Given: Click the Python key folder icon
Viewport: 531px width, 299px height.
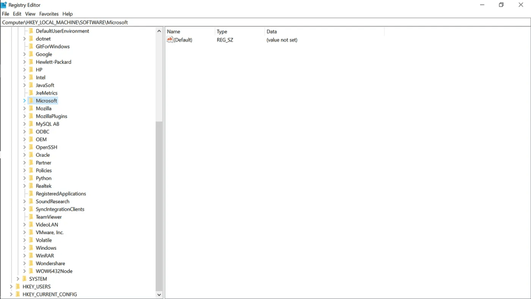Looking at the screenshot, I should [31, 178].
